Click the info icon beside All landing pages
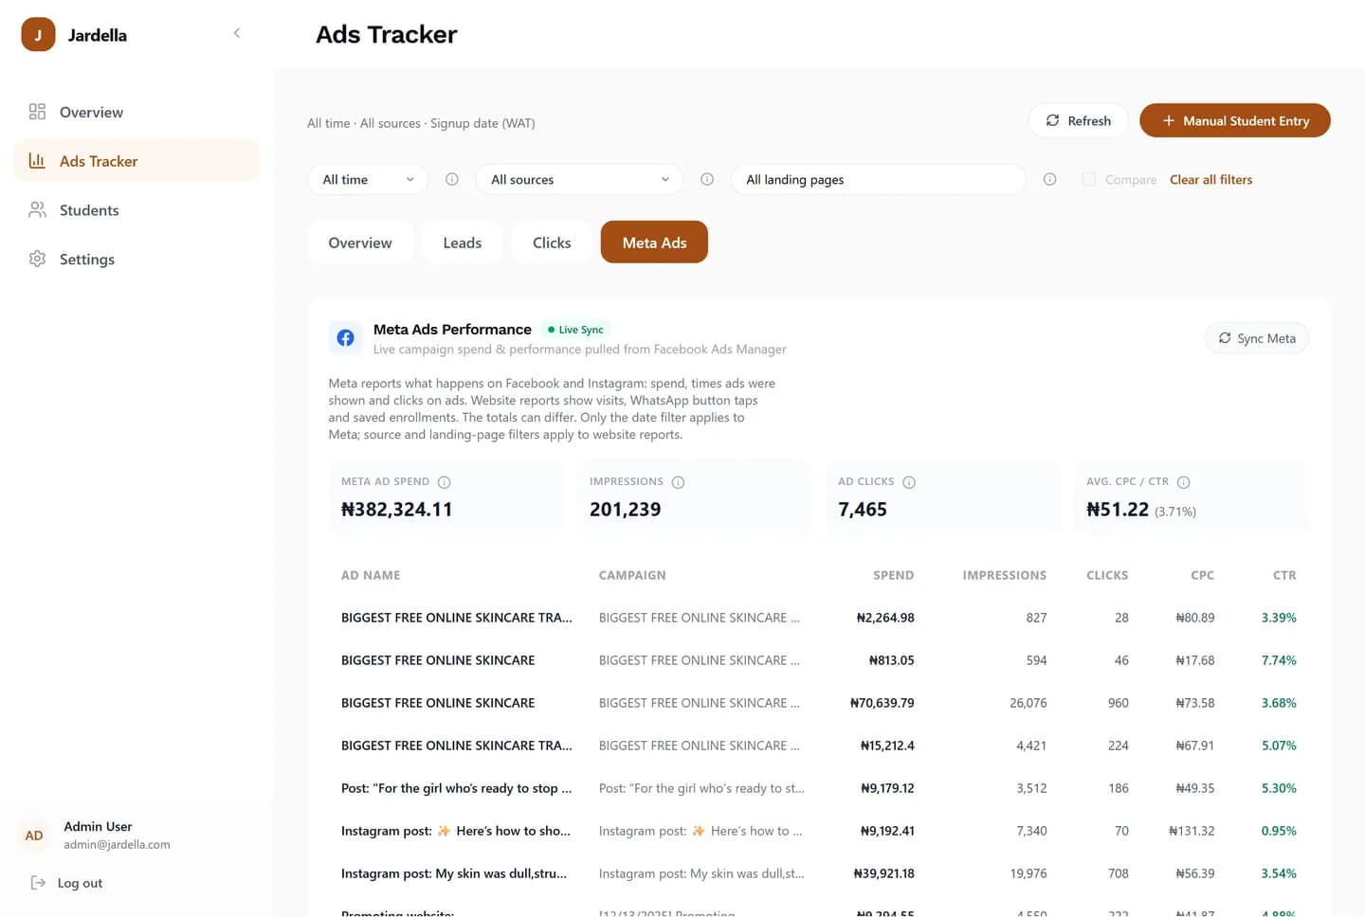 [x=1049, y=179]
